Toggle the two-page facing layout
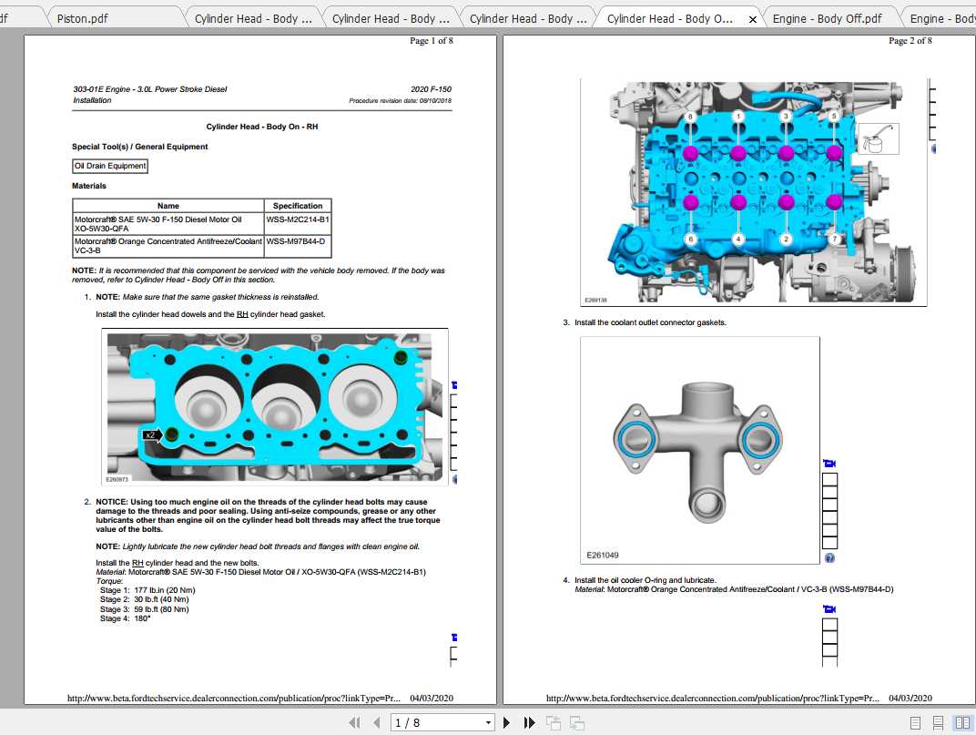The image size is (976, 735). click(962, 723)
